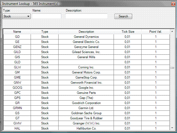Click the Goldman Sachs Group description

pyautogui.click(x=86, y=113)
